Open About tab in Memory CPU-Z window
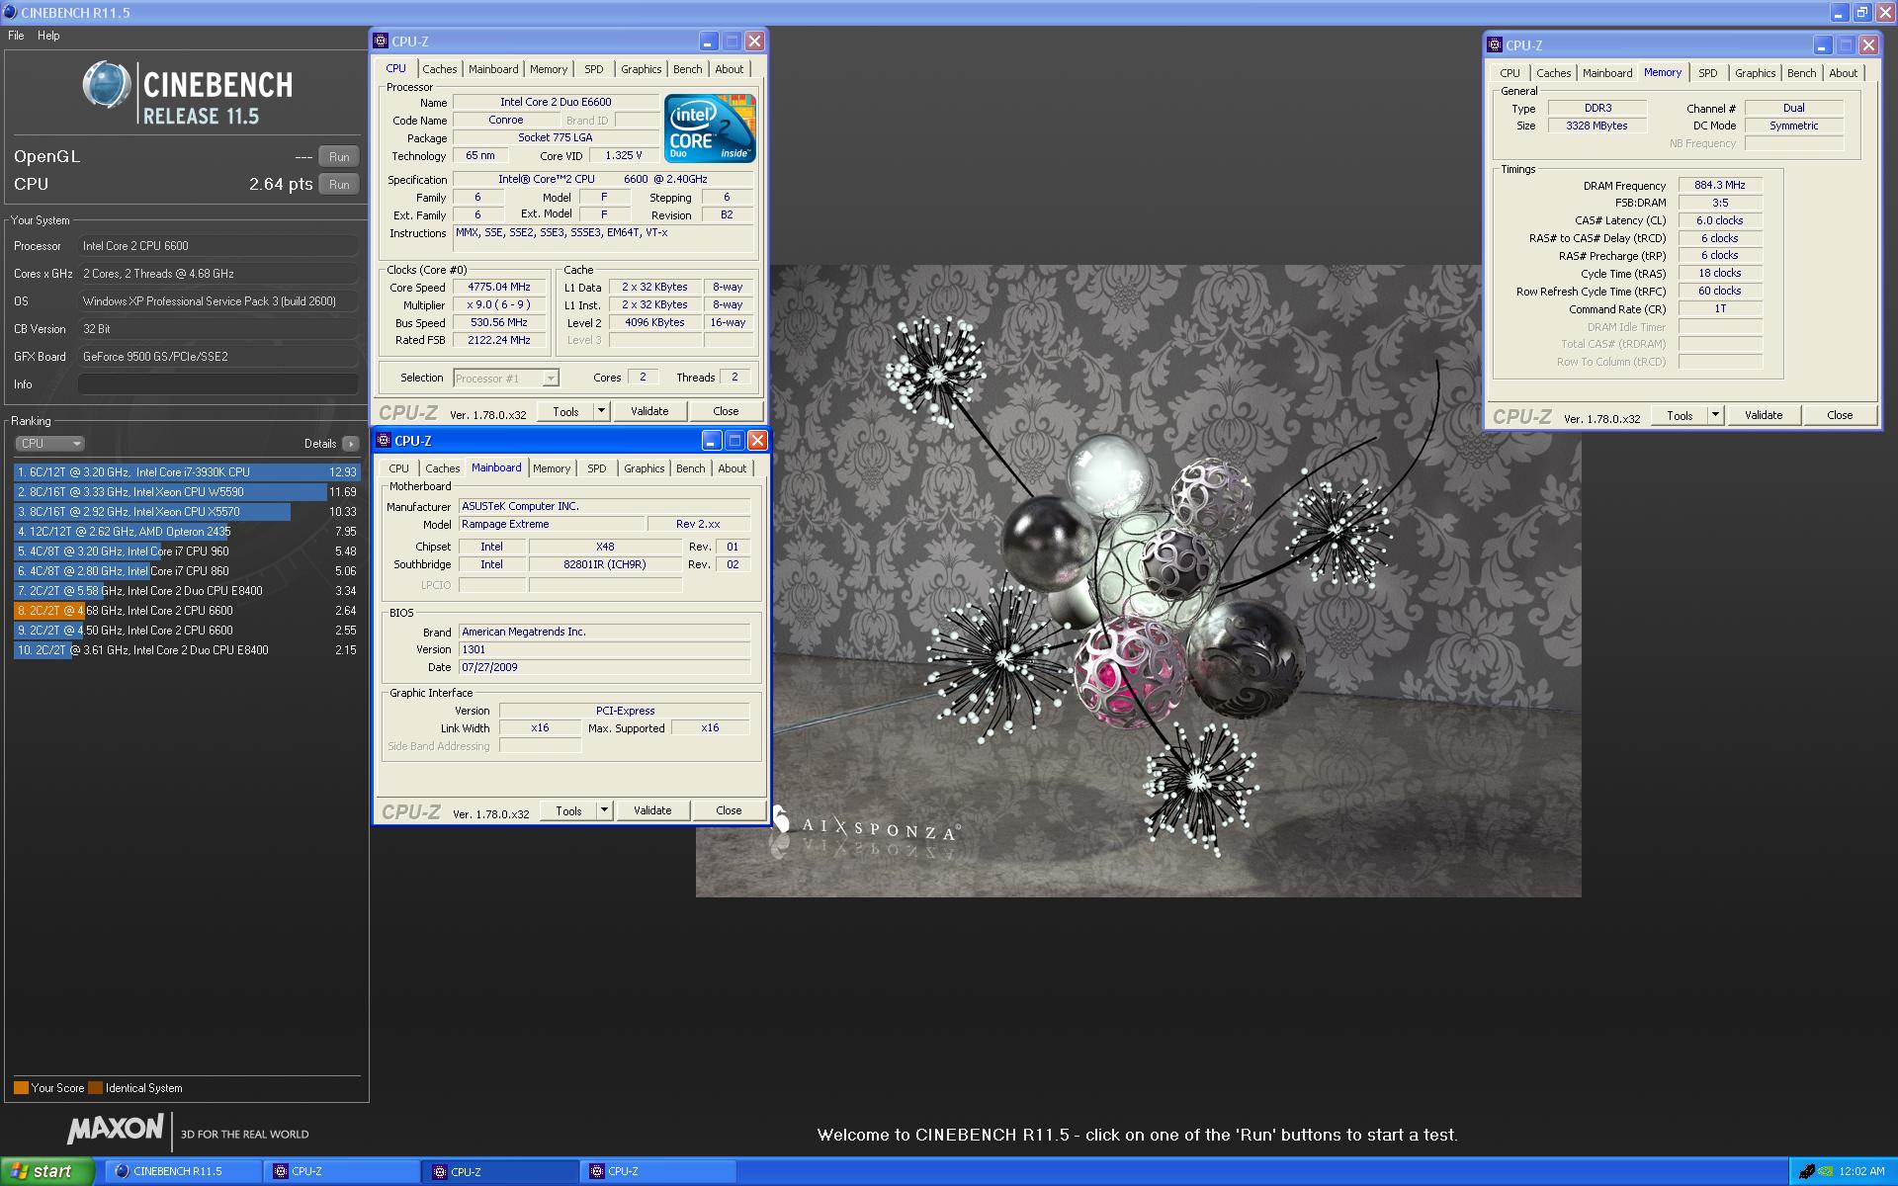 pos(1843,73)
